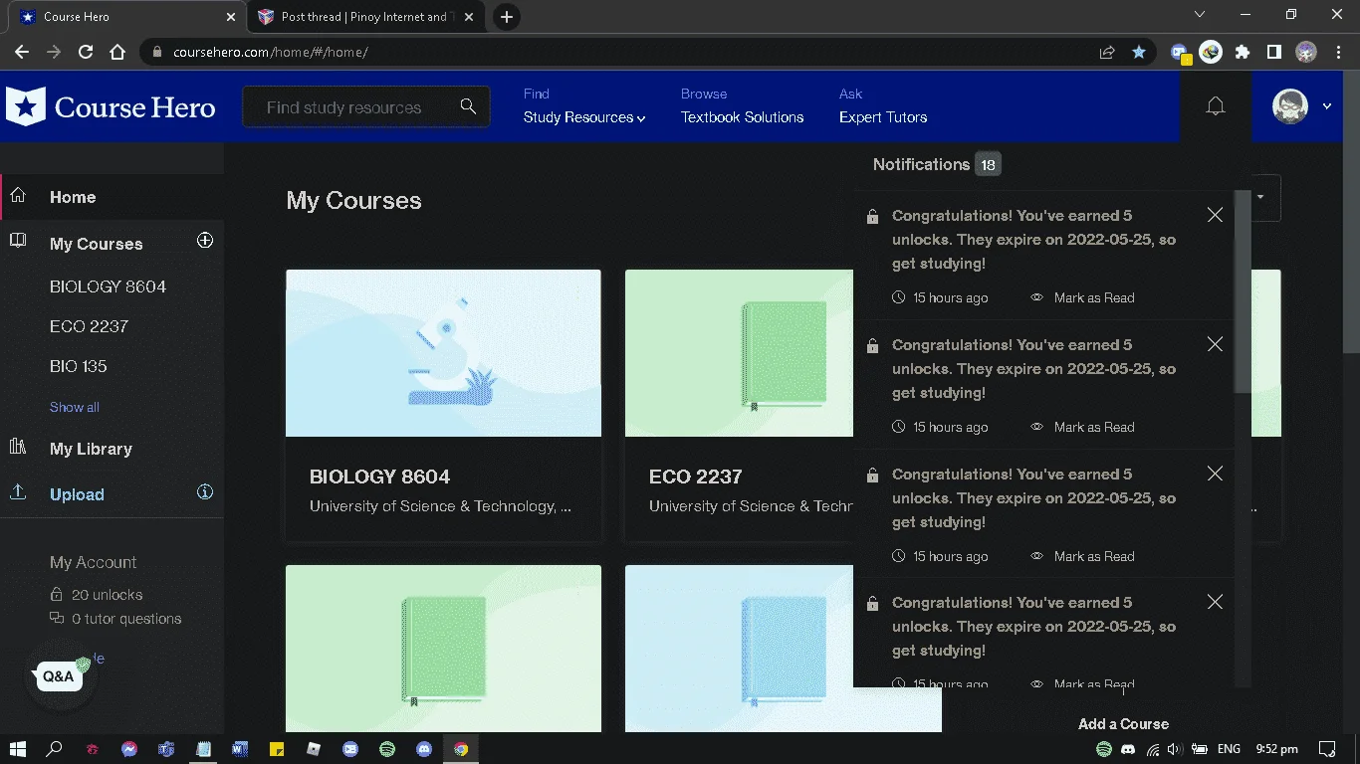Open My Courses in the sidebar
The image size is (1360, 764).
96,244
